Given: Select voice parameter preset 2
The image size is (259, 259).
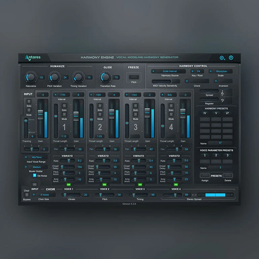Looking at the screenshot, I should point(216,155).
